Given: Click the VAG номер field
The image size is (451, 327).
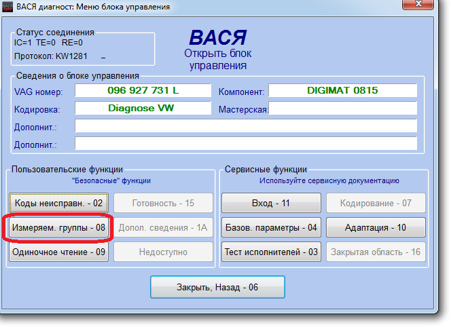Looking at the screenshot, I should (x=143, y=90).
